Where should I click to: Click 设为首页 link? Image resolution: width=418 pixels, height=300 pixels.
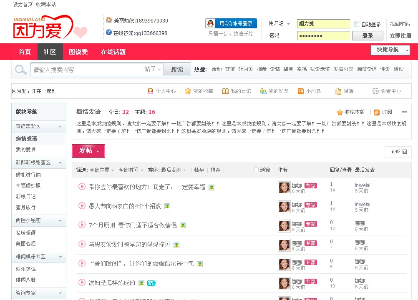(x=23, y=5)
